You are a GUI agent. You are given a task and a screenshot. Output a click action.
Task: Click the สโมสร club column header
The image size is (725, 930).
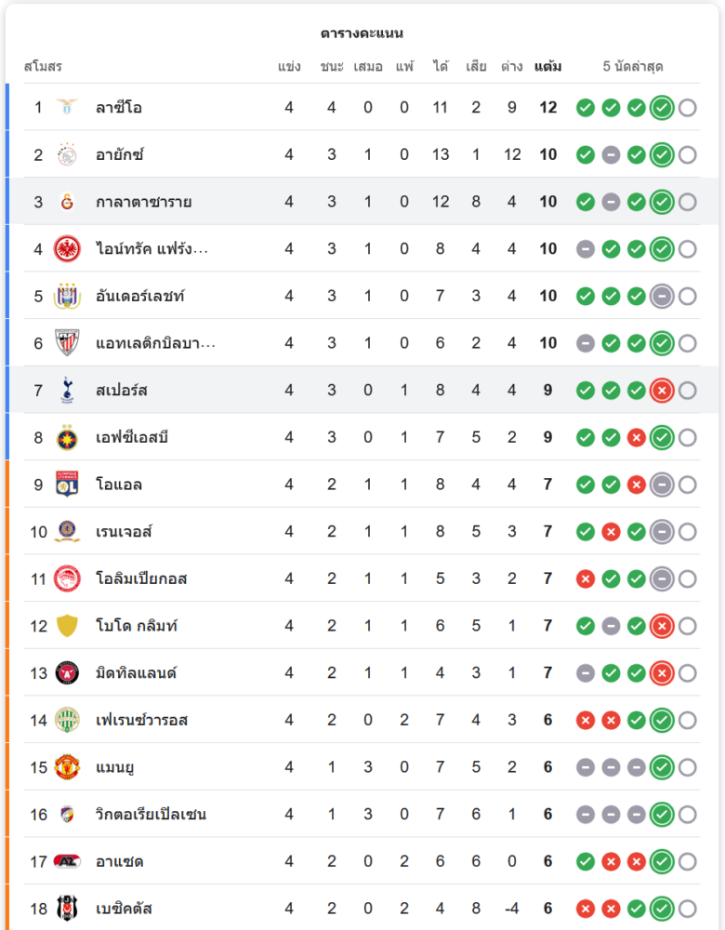[x=43, y=67]
